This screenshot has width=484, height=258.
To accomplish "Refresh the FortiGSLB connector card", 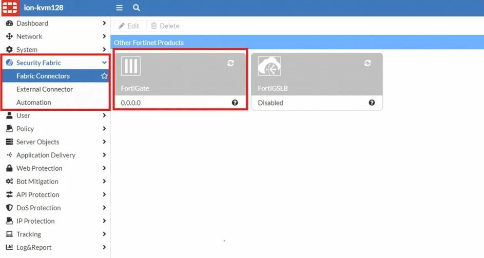I will (367, 63).
